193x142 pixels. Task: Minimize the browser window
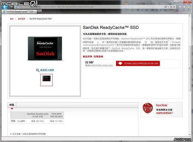pyautogui.click(x=176, y=2)
